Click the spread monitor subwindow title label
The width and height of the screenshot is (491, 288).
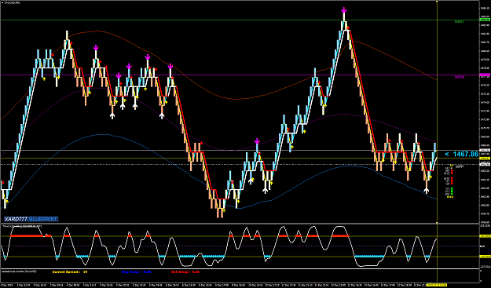pos(20,272)
